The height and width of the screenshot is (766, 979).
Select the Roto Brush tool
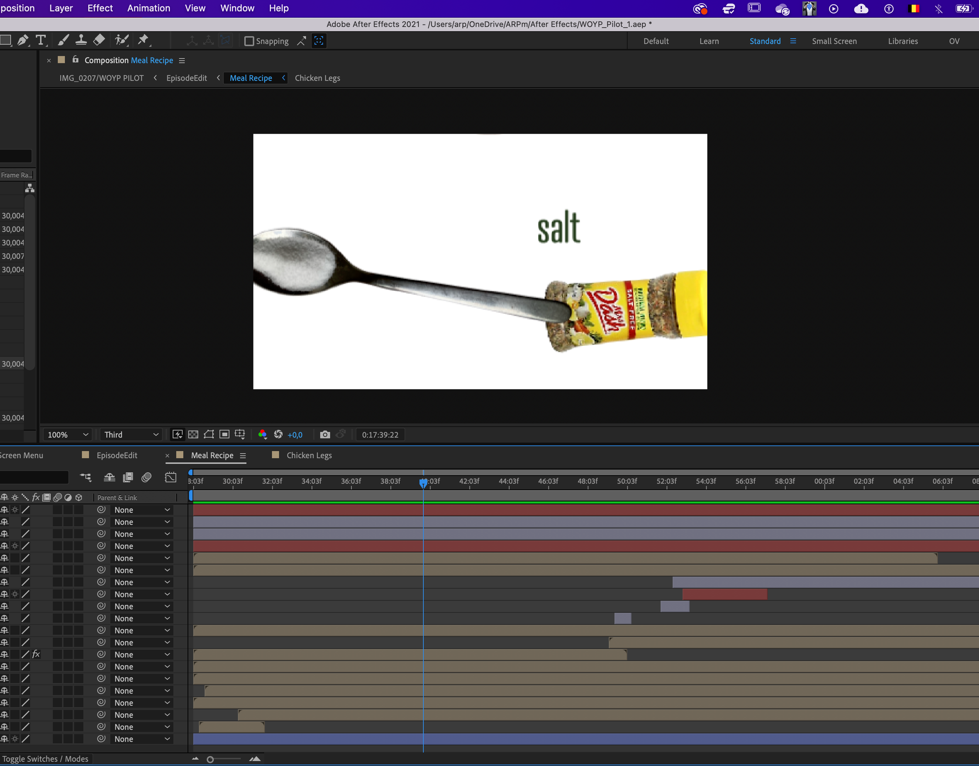point(122,41)
